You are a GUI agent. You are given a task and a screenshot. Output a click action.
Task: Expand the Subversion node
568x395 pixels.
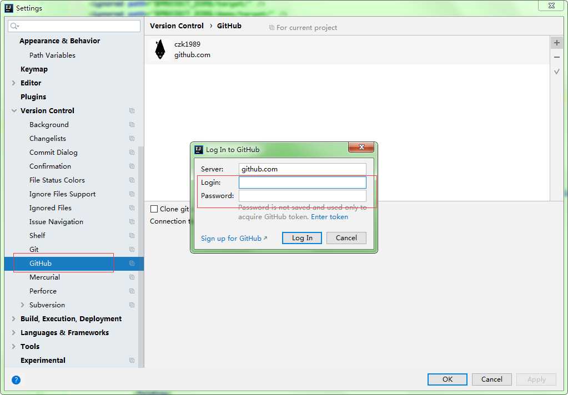(22, 305)
